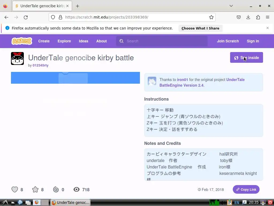Click the Scratch logo

pos(22,41)
